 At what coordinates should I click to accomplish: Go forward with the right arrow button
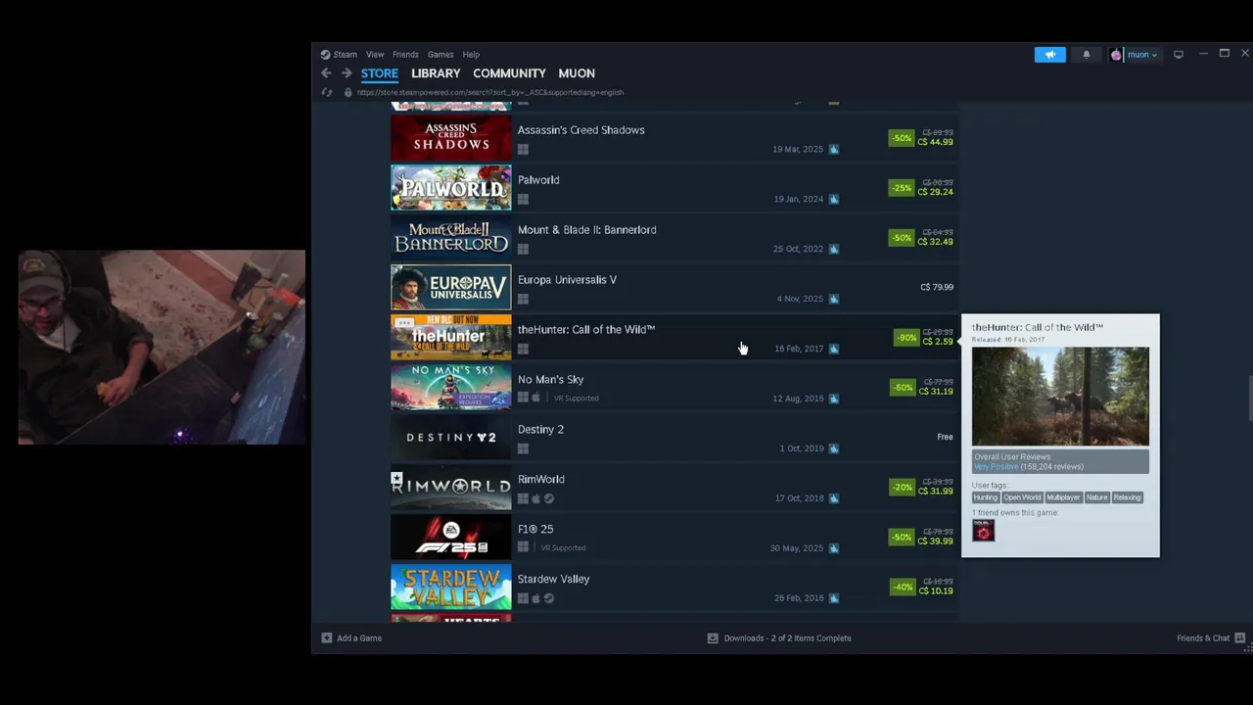347,73
